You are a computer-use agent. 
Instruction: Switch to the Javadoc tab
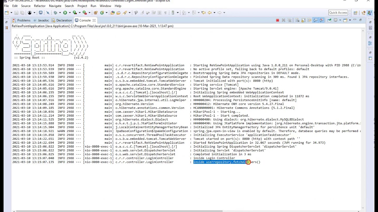click(x=41, y=20)
